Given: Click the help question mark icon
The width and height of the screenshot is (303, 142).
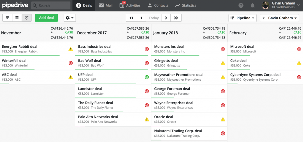Looking at the screenshot, I should click(x=241, y=5).
